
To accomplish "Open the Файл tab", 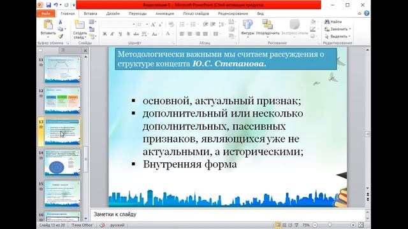I will [x=46, y=13].
